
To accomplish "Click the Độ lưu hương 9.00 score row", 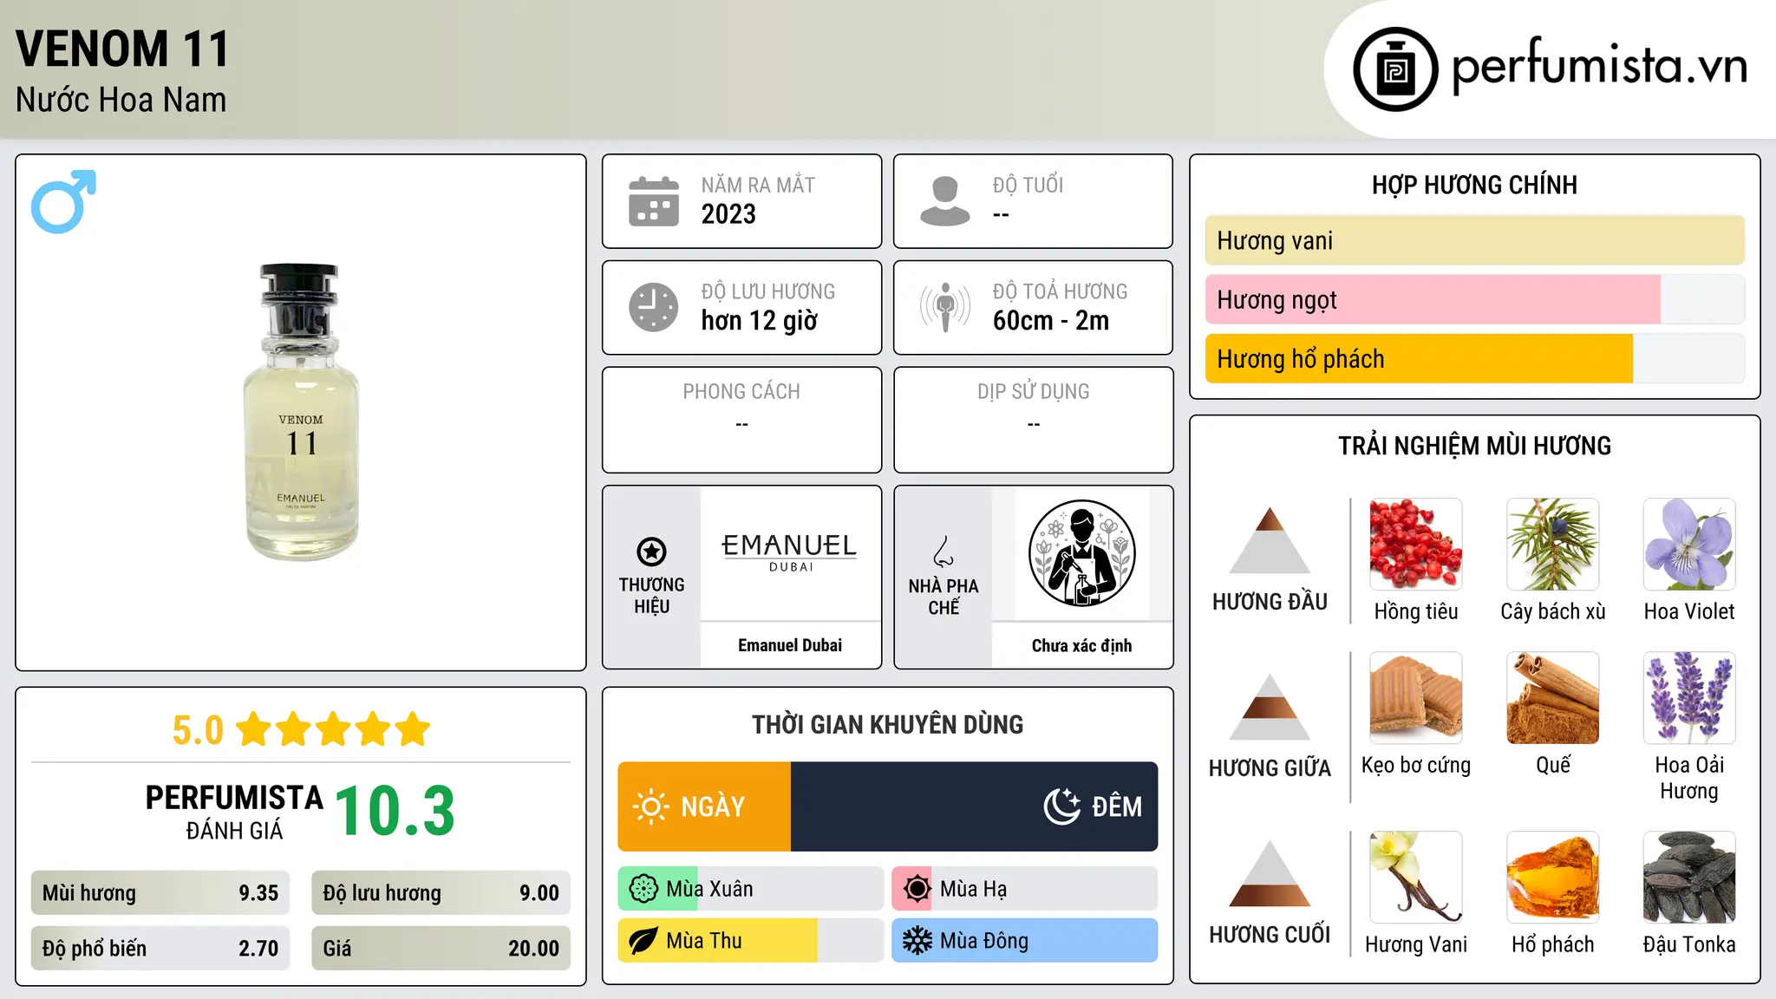I will [441, 892].
